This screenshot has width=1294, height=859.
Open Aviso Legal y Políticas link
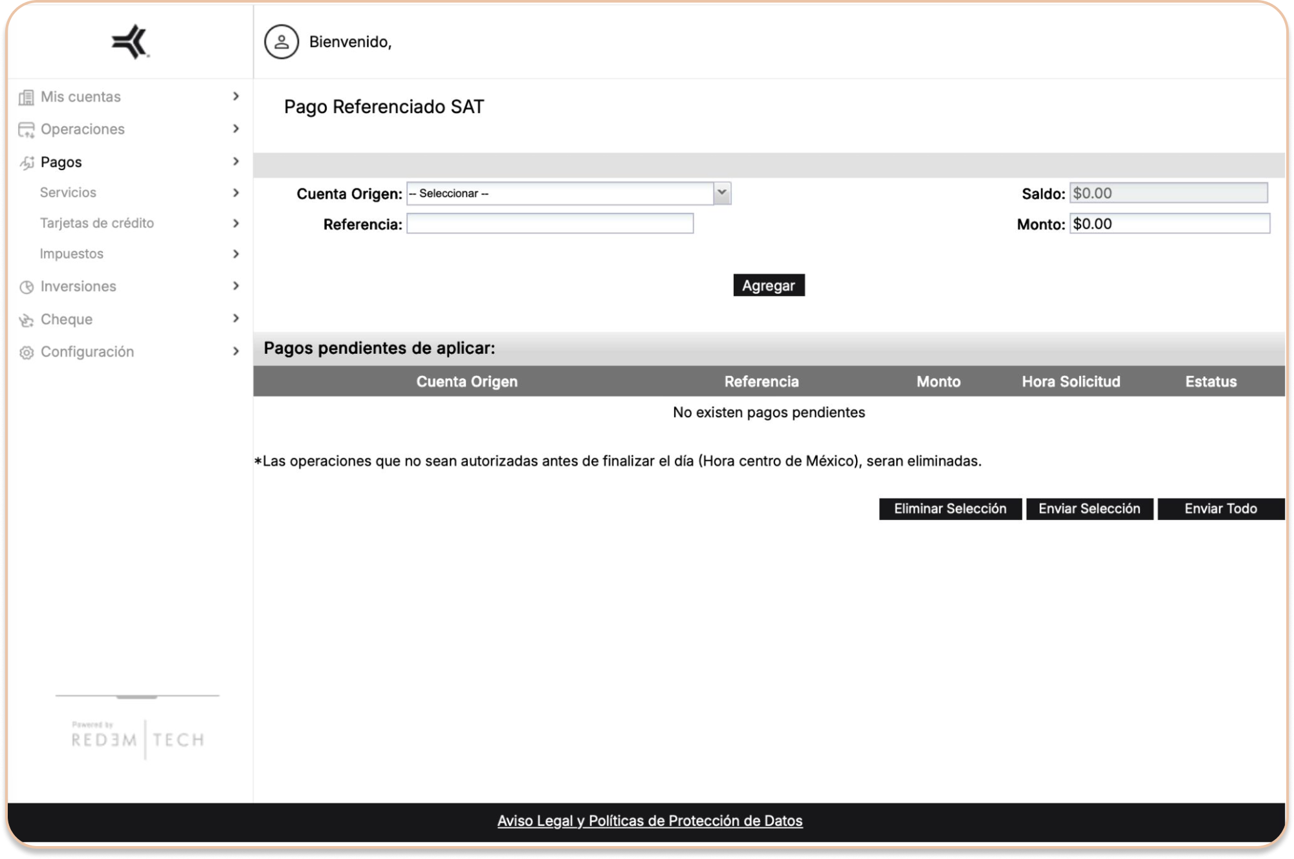(x=650, y=821)
